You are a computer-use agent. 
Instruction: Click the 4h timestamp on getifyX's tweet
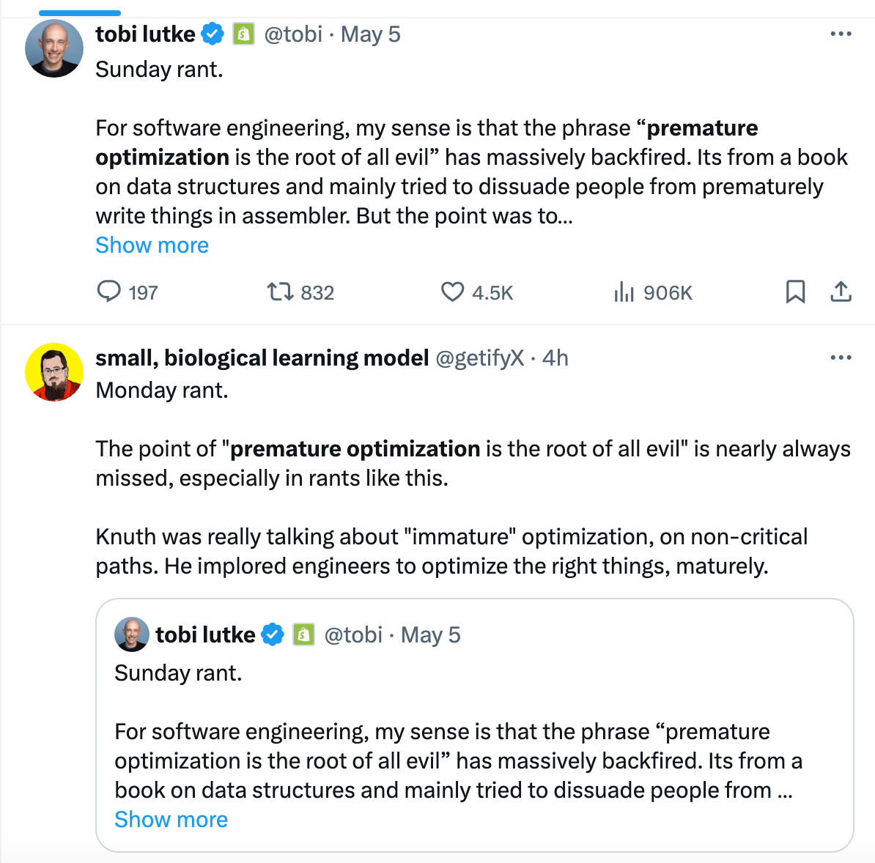point(555,358)
